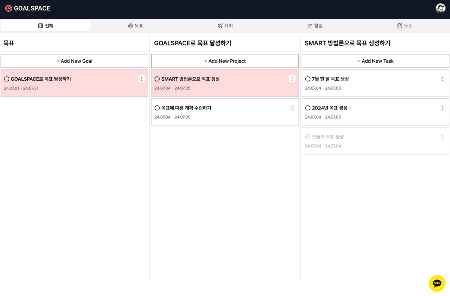Open more options for 목표에 따른 계획 수립하기
Screen dimensions: 450x296
(292, 108)
